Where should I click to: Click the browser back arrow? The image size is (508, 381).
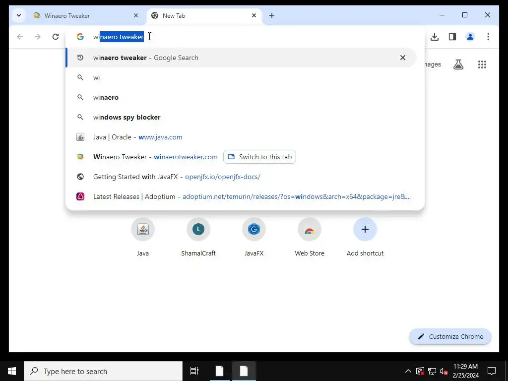20,37
